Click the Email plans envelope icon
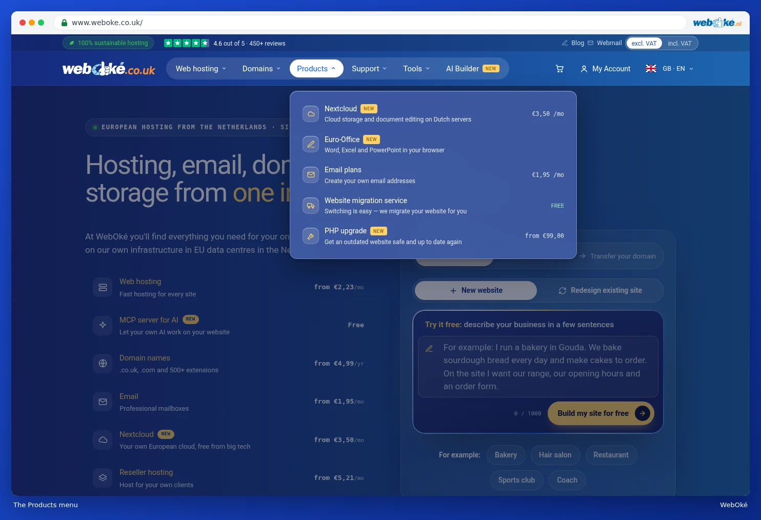Screen dimensions: 761x520 (311, 175)
